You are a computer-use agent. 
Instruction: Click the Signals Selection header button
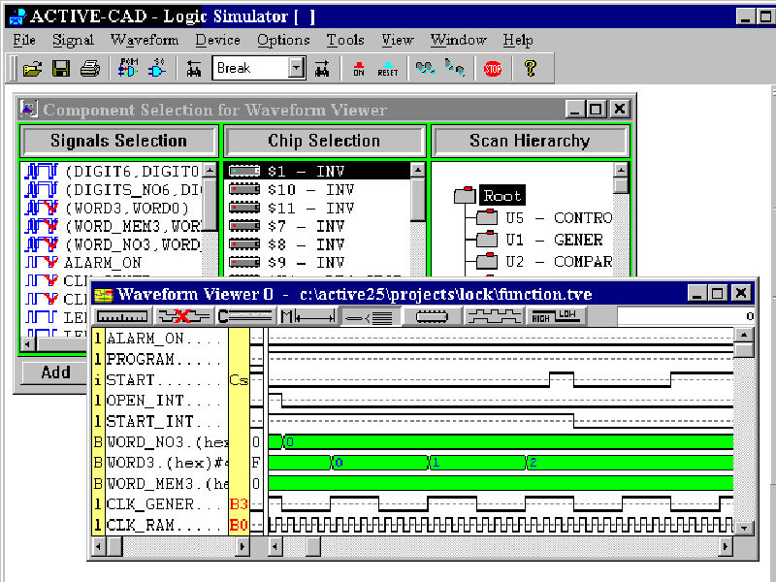[x=118, y=141]
